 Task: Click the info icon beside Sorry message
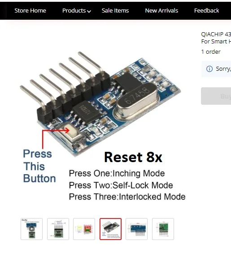[209, 69]
